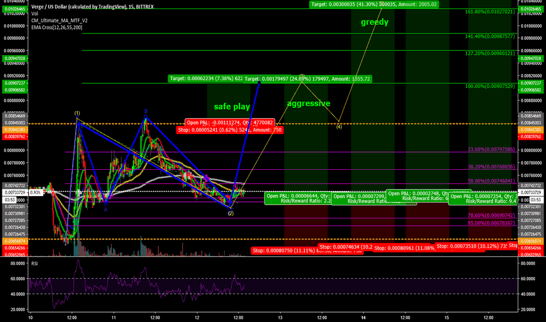546x322 pixels.
Task: Select the Vol indicator label
Action: coord(35,13)
